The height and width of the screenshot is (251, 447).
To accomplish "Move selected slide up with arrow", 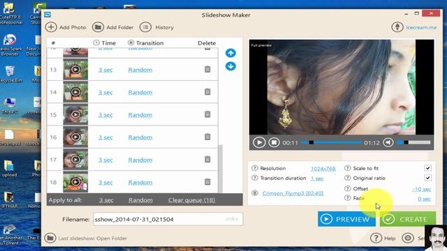I will click(x=230, y=53).
